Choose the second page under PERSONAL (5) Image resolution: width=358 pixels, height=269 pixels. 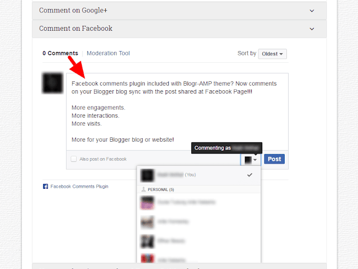point(199,222)
